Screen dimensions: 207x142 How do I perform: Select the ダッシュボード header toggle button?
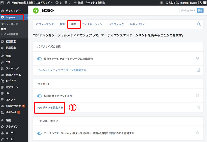(x=188, y=10)
